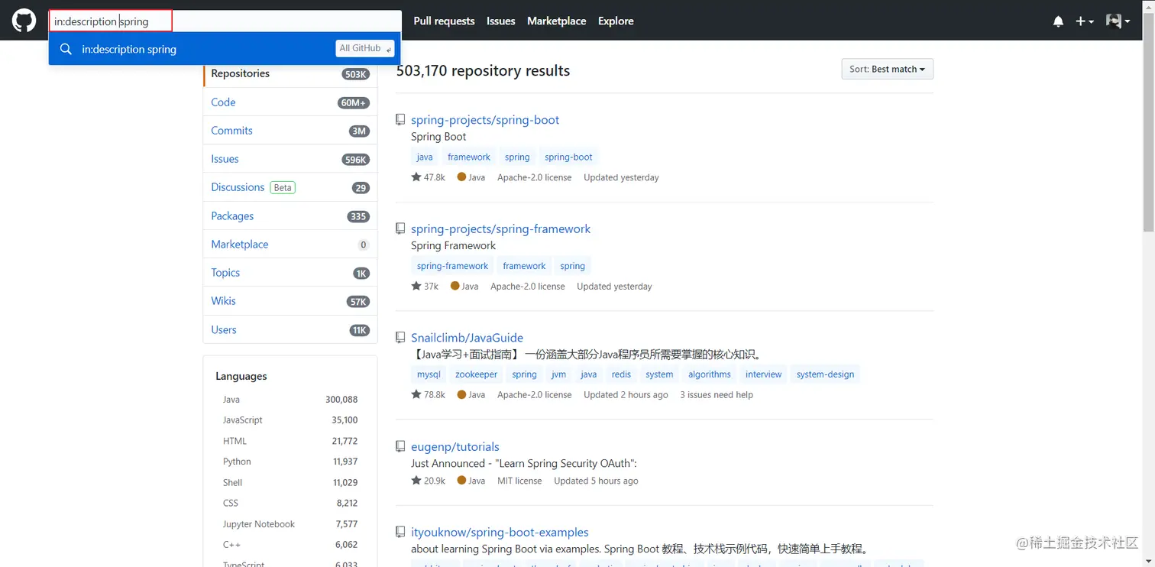Select the Code results category
Screen dimensions: 1155x567
(x=290, y=102)
